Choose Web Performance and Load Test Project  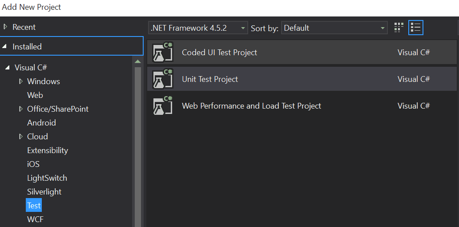point(302,105)
